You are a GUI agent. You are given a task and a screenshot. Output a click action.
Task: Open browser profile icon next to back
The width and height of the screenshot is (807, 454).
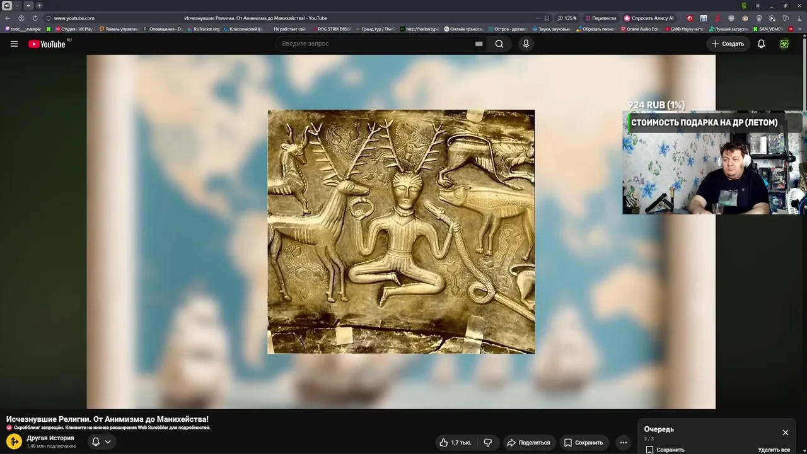[21, 18]
